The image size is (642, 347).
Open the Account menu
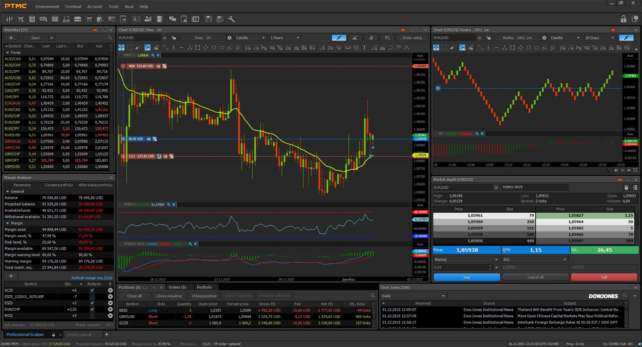[x=95, y=6]
